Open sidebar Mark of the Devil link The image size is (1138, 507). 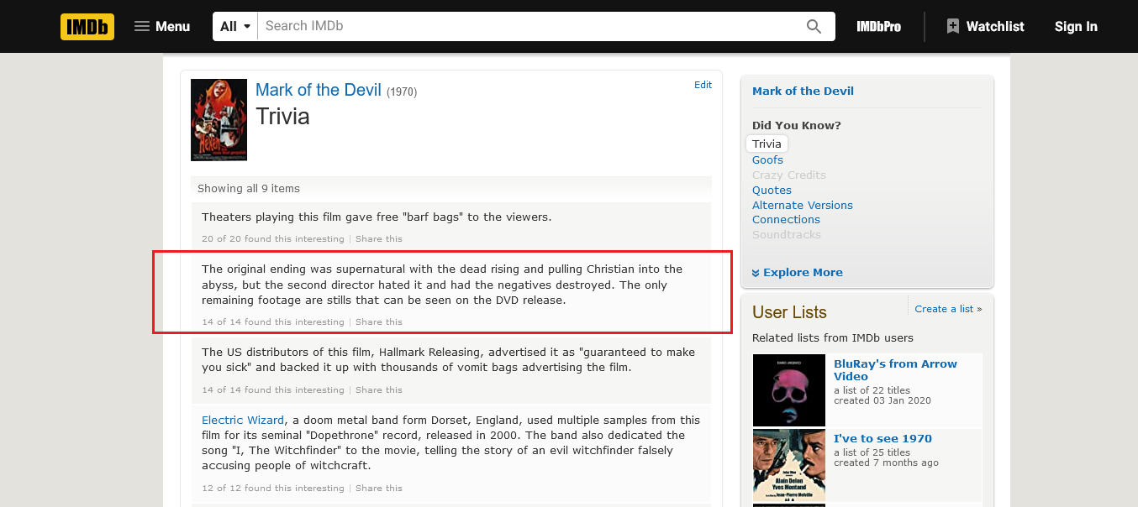[x=803, y=91]
